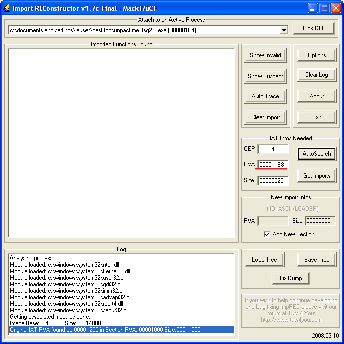Focus the OEP input field

click(x=273, y=149)
